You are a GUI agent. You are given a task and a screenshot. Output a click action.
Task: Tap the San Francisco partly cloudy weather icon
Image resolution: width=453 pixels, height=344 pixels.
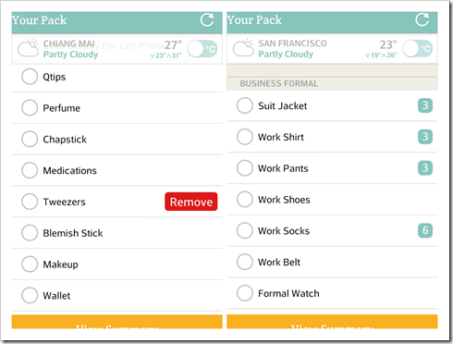(243, 48)
